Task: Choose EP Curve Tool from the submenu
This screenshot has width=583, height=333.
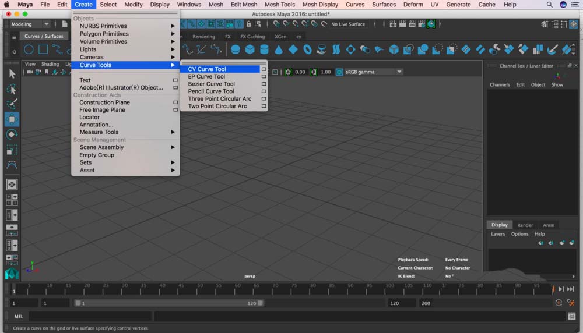Action: tap(206, 76)
